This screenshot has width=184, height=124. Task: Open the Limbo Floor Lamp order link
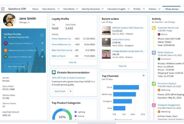point(121,40)
